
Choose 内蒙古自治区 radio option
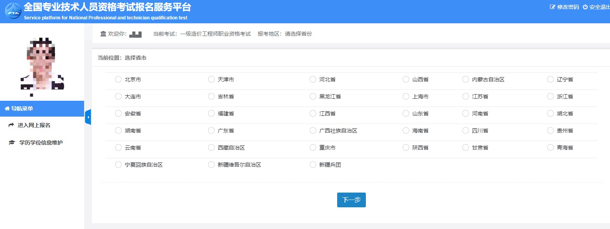coord(465,79)
